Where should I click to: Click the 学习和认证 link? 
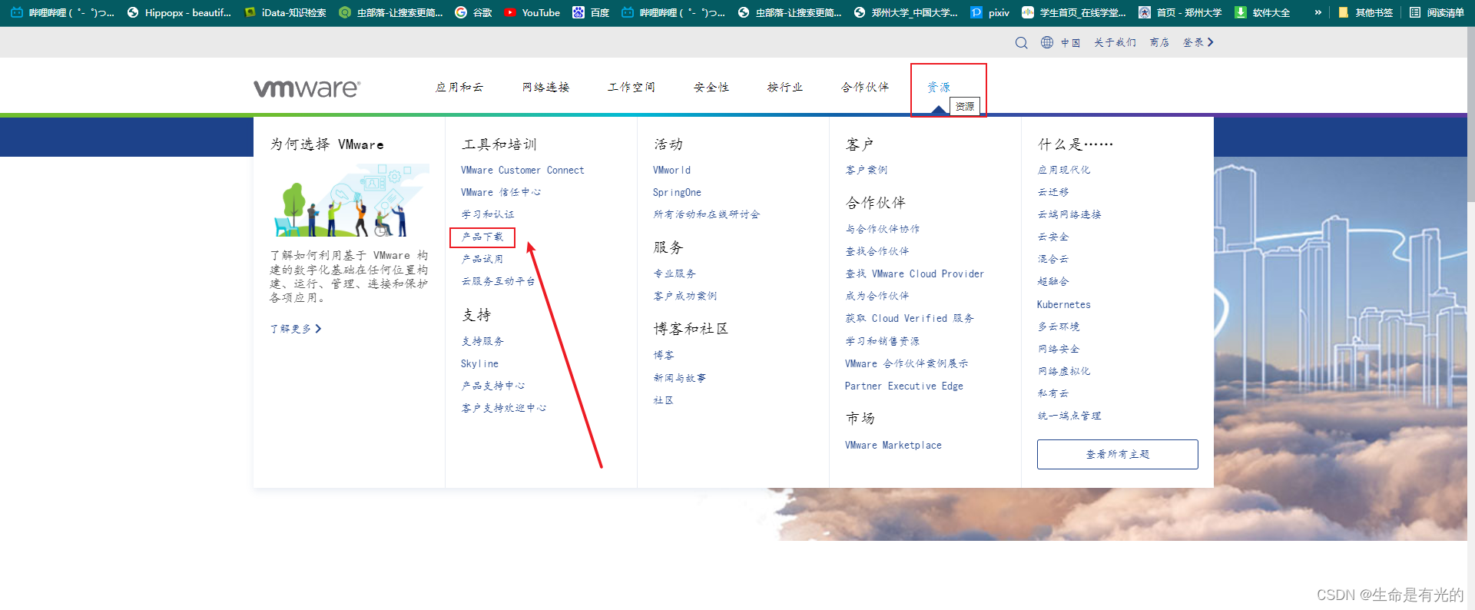[488, 214]
